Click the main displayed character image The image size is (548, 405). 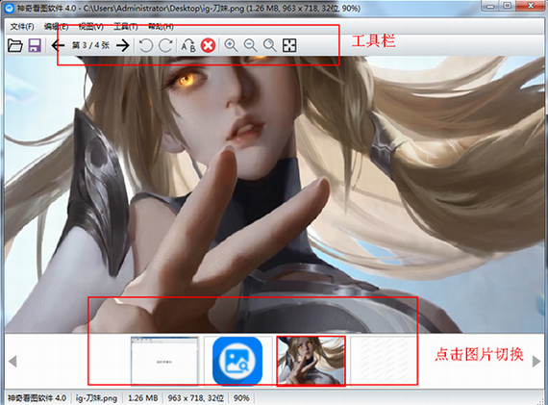coord(274,194)
